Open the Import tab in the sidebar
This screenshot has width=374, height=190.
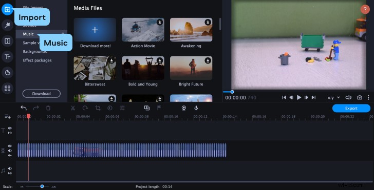pyautogui.click(x=7, y=10)
